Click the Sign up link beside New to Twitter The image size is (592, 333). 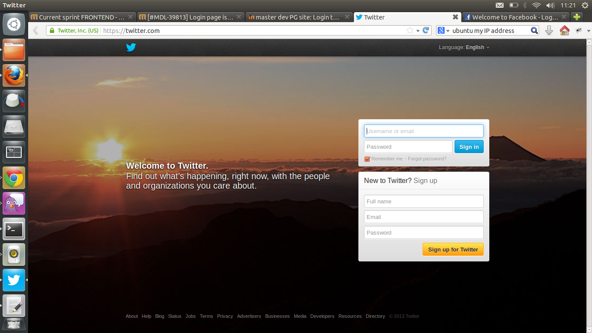coord(425,180)
